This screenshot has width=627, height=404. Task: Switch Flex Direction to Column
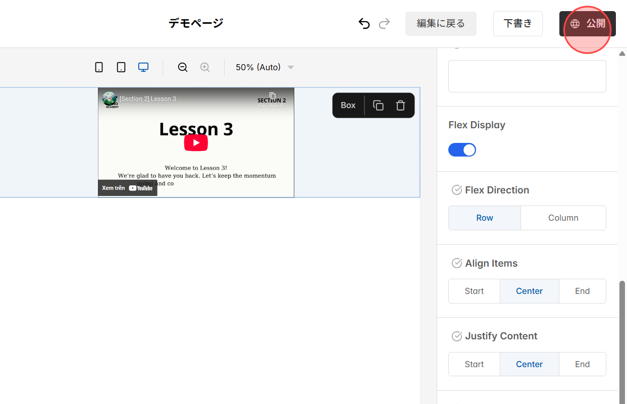tap(563, 218)
